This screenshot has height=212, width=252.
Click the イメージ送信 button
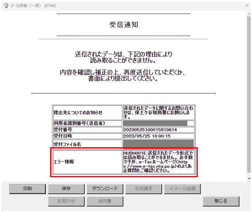point(182,189)
